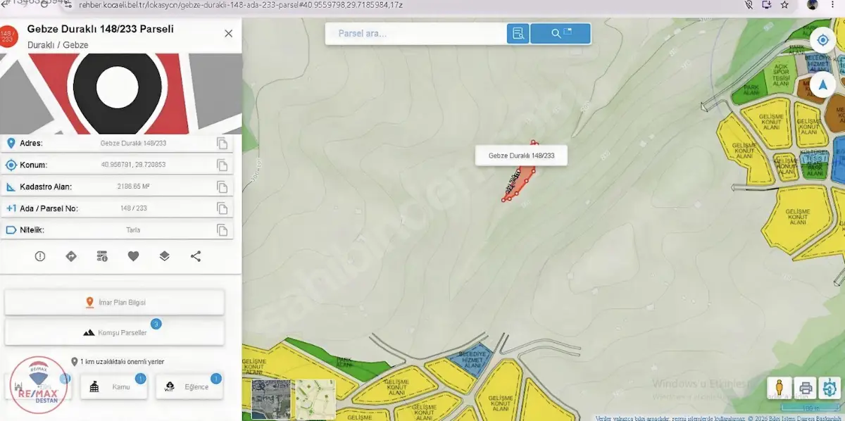Add parcel to favorites with heart icon
845x421 pixels.
133,256
